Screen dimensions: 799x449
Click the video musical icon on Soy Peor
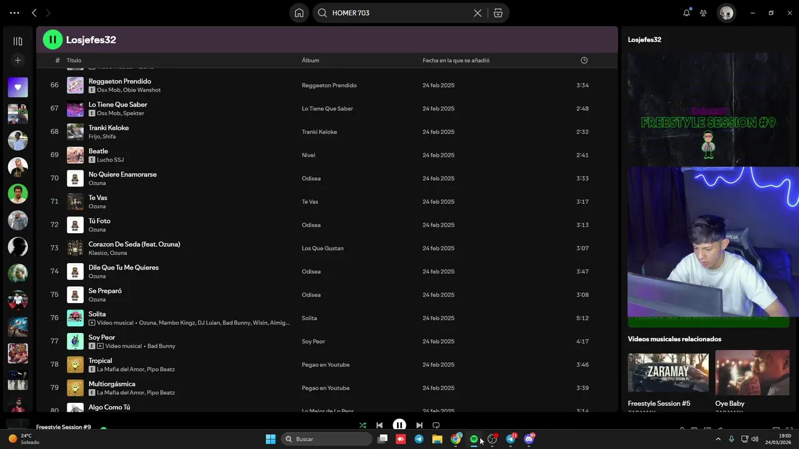tap(100, 346)
